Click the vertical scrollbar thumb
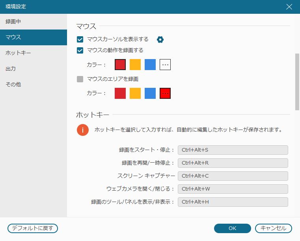 [297, 82]
